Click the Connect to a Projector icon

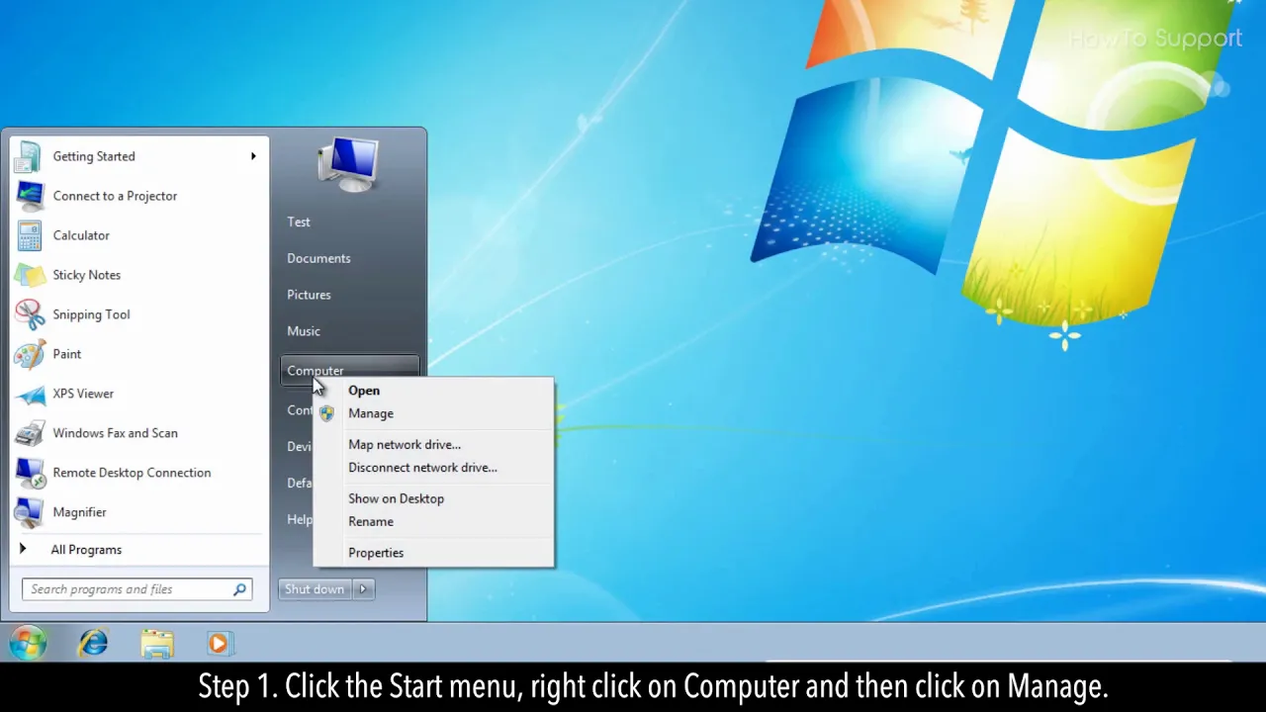30,196
